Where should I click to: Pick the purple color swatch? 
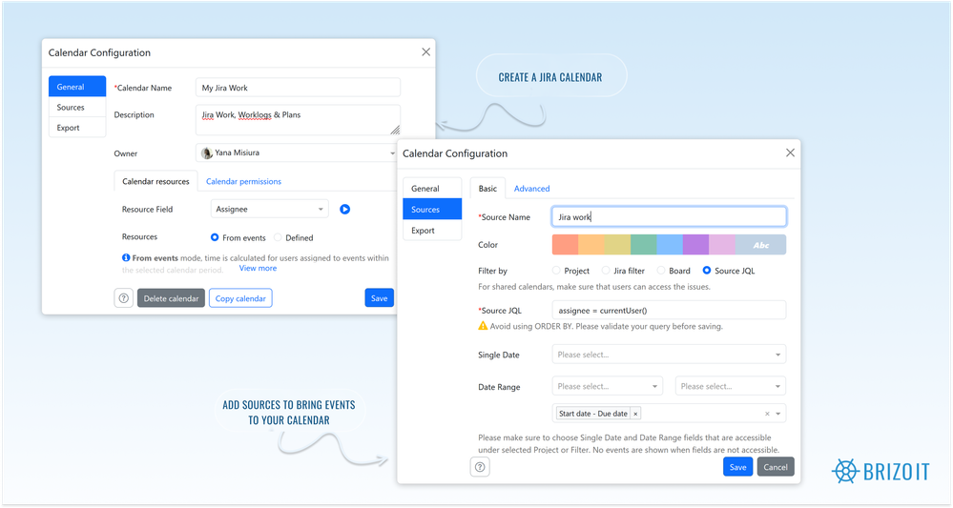pos(695,245)
